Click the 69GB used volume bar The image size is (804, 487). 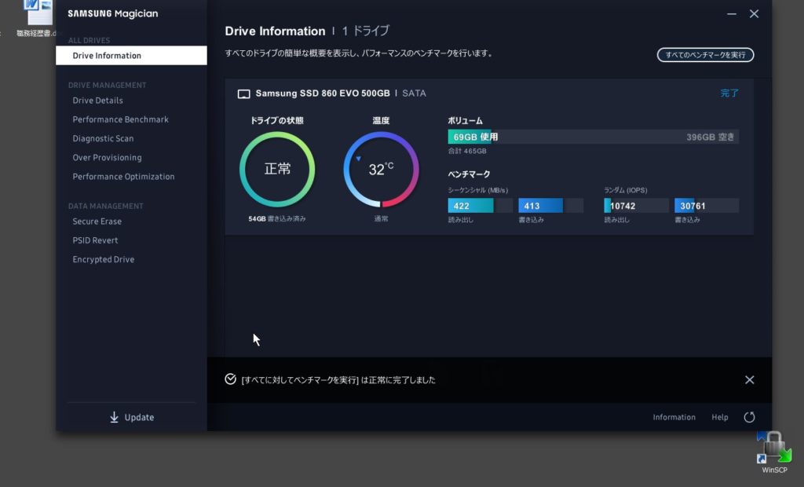[x=470, y=137]
